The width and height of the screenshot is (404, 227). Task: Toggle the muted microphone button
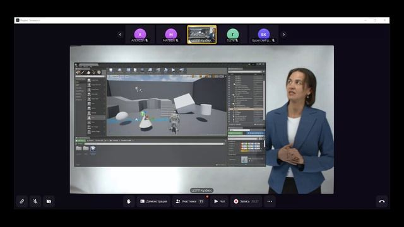pos(35,201)
